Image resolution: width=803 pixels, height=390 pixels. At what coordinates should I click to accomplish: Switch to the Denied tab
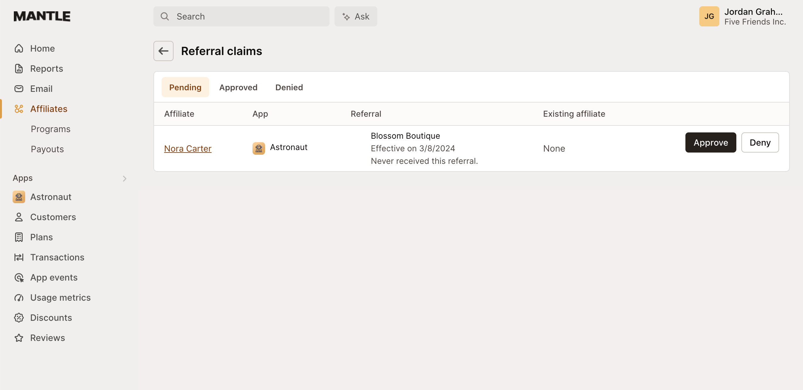point(289,87)
